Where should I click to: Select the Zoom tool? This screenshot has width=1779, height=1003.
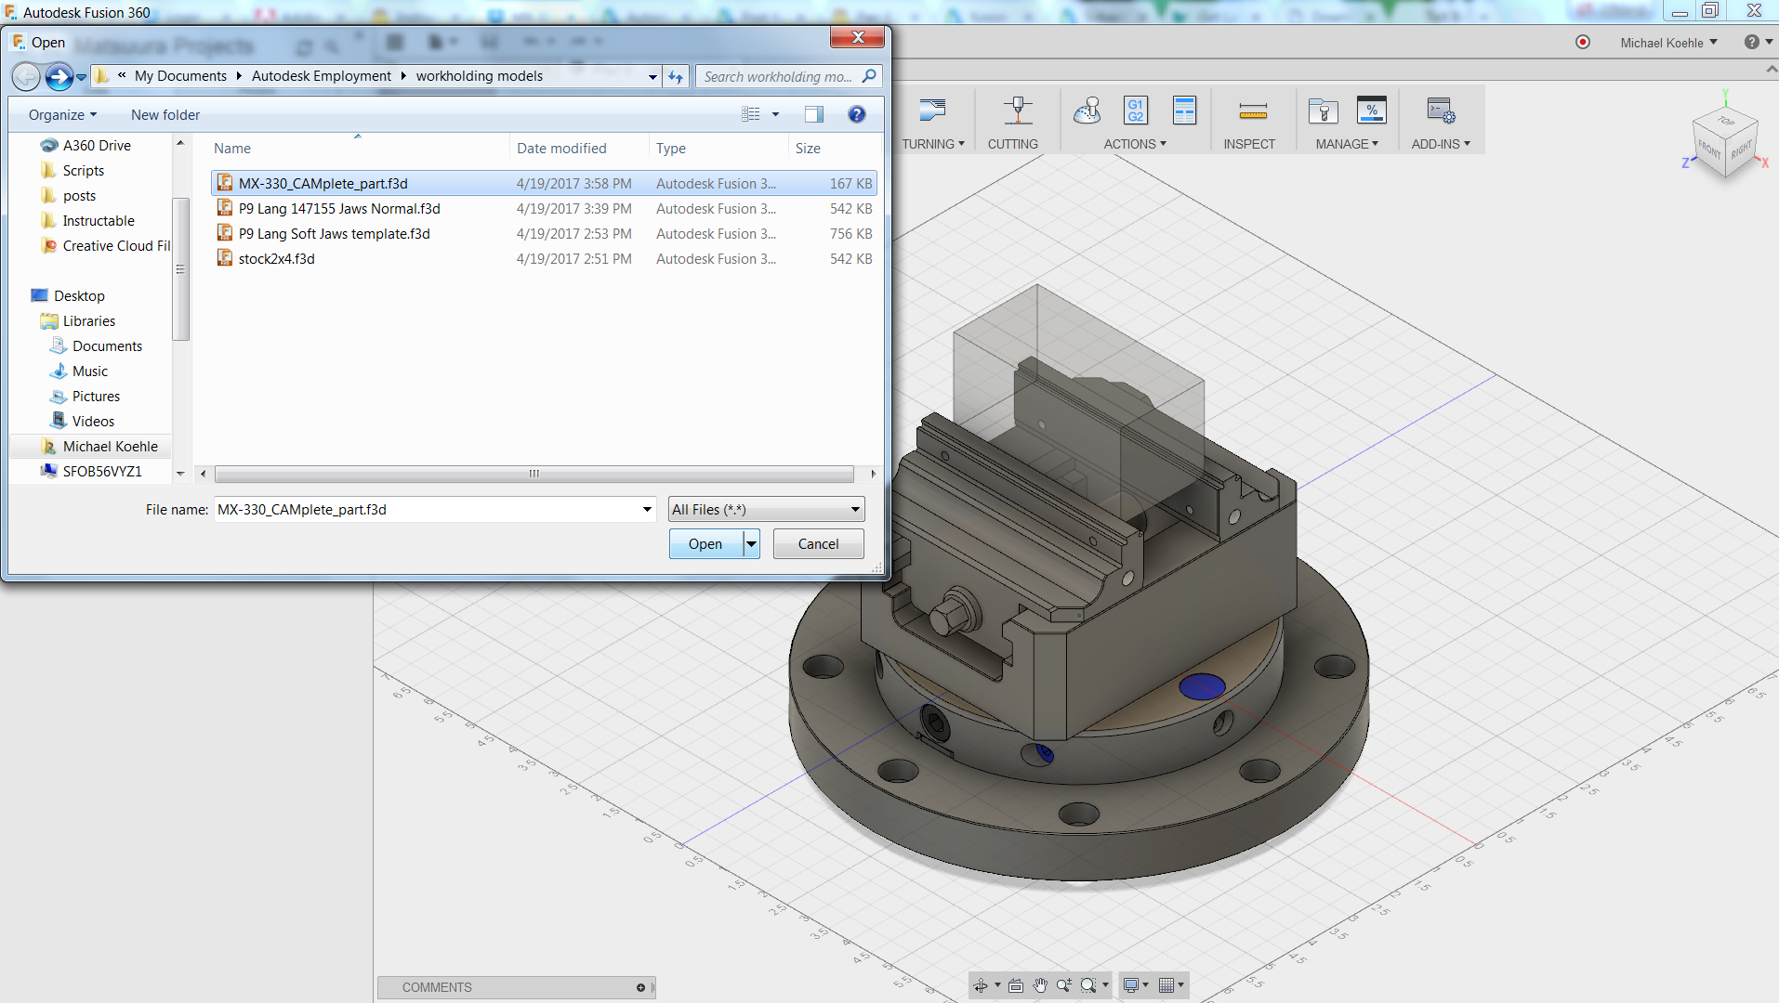(1063, 985)
